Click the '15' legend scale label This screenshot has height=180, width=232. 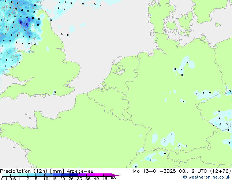coord(54,179)
